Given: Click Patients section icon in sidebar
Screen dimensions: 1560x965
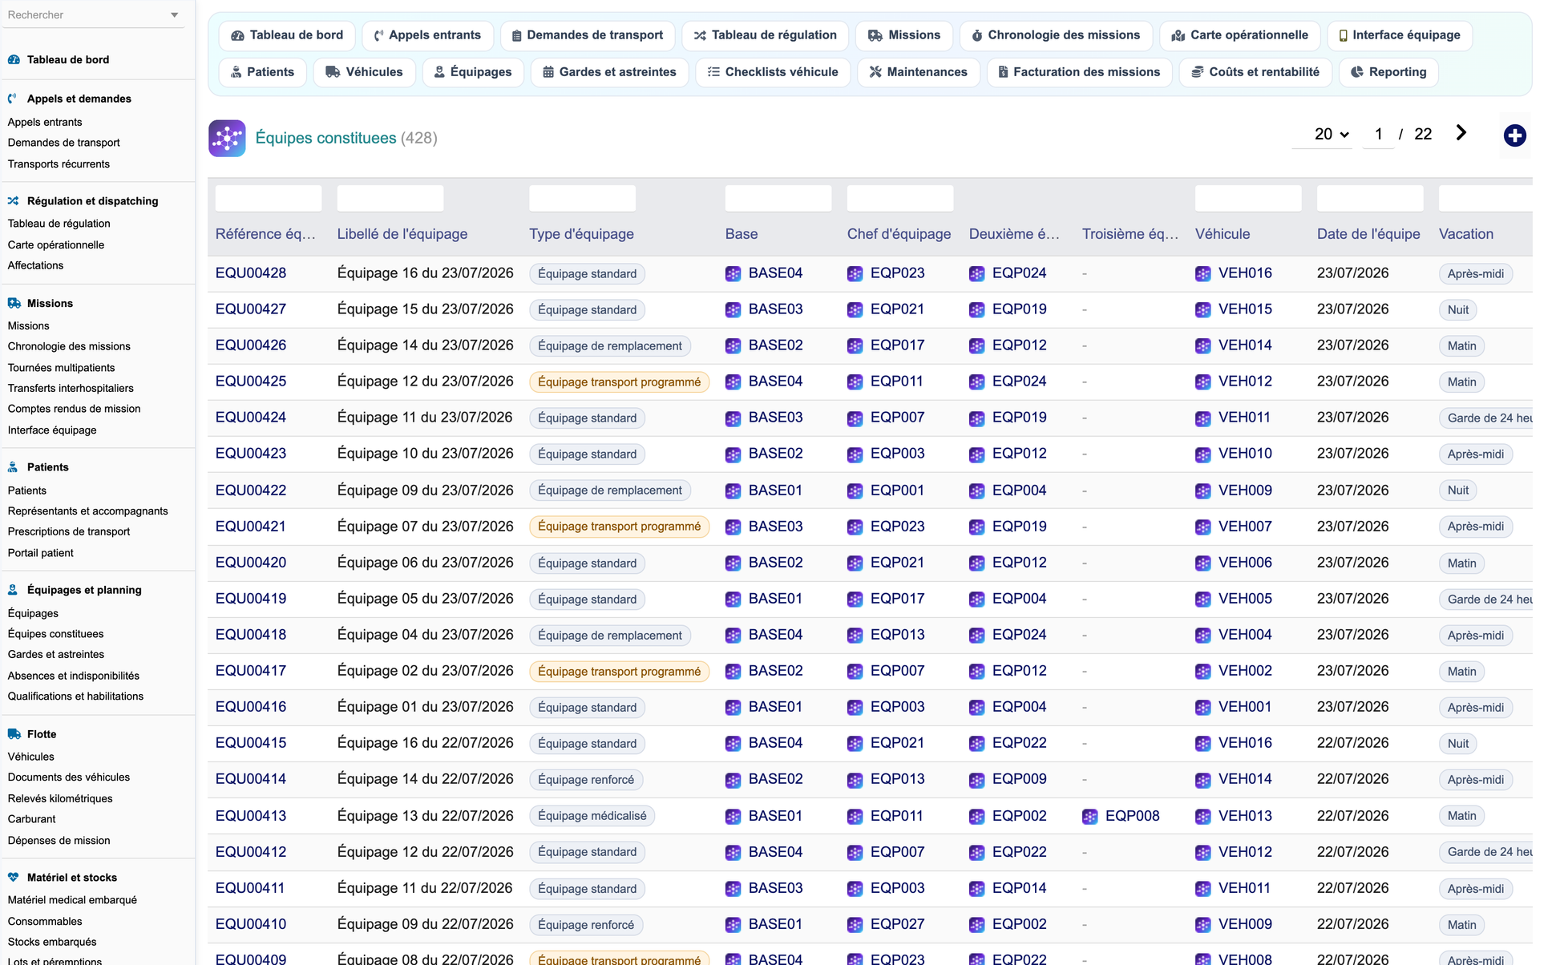Looking at the screenshot, I should tap(14, 467).
